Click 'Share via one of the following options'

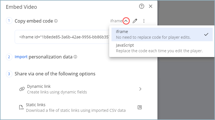pos(55,74)
